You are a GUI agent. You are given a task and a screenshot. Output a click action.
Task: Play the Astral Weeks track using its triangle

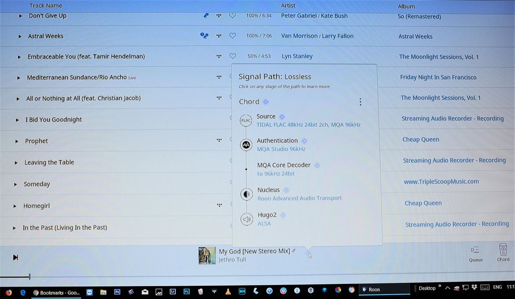click(x=20, y=37)
